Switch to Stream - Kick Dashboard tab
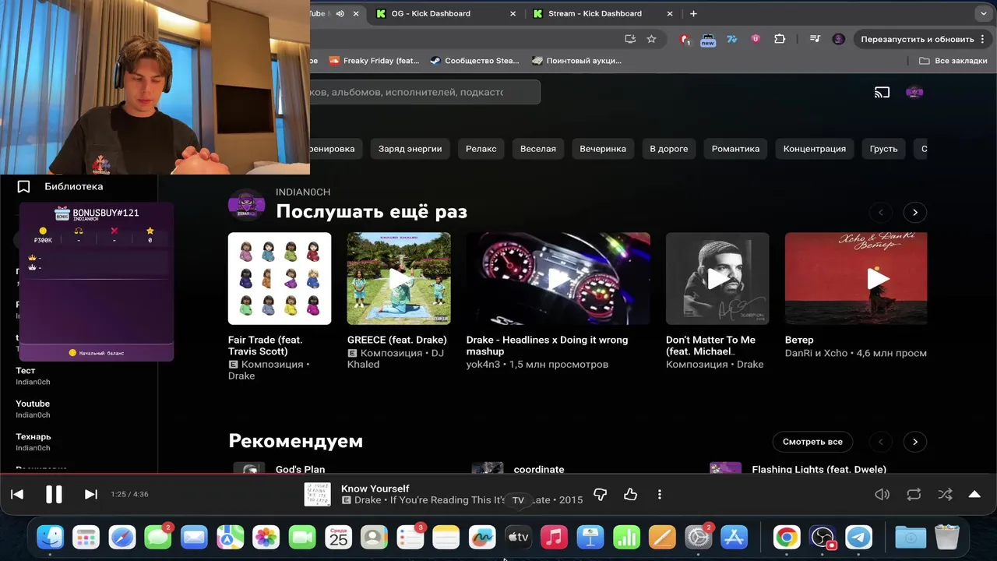The image size is (997, 561). pos(603,13)
